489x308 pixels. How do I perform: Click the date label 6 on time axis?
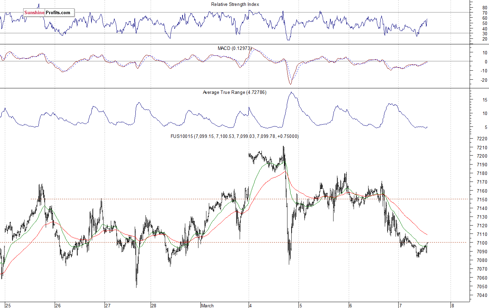pyautogui.click(x=350, y=305)
